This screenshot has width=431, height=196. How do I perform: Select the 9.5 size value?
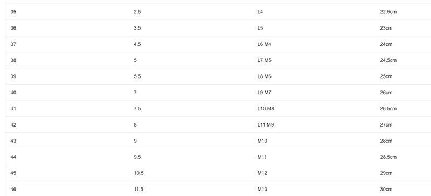(x=137, y=157)
